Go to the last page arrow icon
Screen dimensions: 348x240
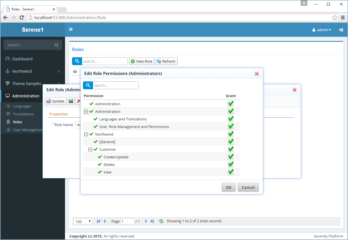click(x=152, y=221)
